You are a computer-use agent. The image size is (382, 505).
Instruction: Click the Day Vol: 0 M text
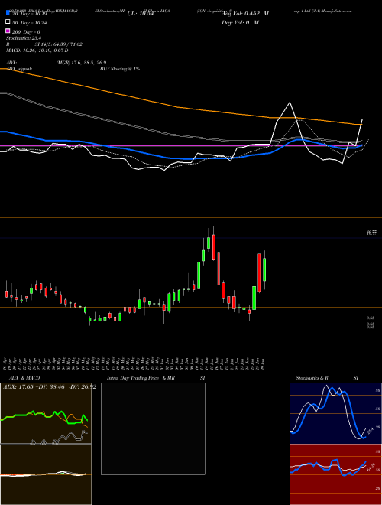click(240, 23)
